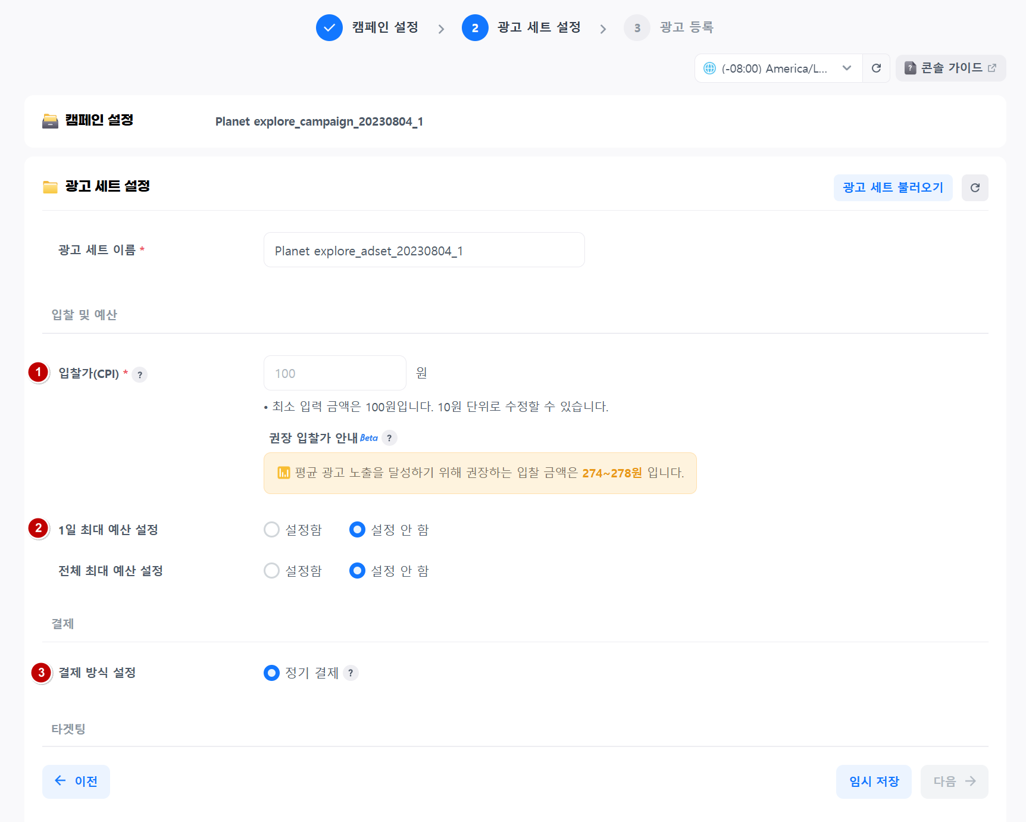Viewport: 1026px width, 822px height.
Task: Open help tooltip next to 입찰가(CPI)
Action: click(x=140, y=375)
